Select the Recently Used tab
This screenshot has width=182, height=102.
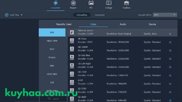click(x=64, y=24)
